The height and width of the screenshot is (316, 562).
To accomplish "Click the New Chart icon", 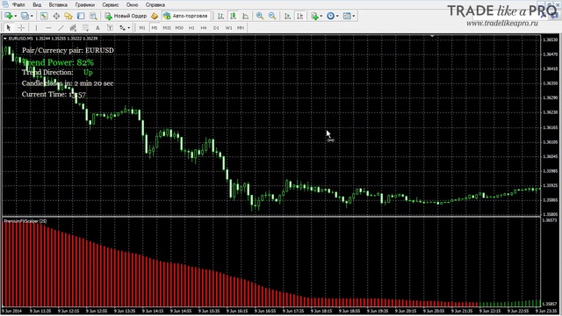I will (8, 16).
